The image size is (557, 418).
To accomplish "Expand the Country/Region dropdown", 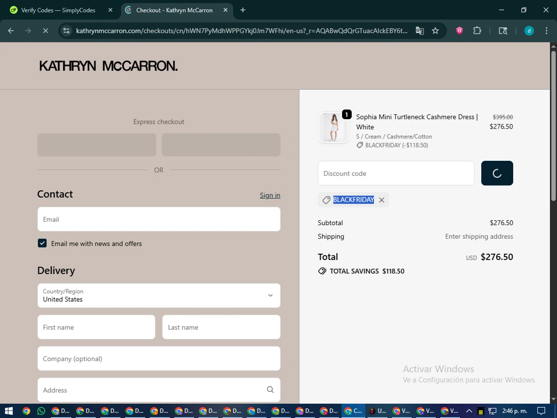I will tap(159, 295).
